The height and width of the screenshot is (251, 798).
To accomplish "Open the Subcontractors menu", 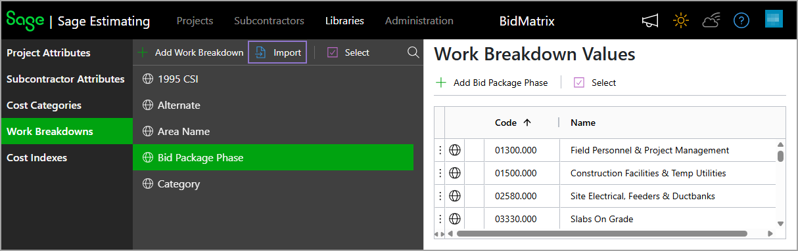I will (269, 21).
